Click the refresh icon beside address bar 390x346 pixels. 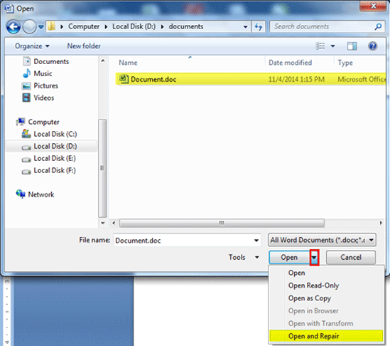point(259,26)
